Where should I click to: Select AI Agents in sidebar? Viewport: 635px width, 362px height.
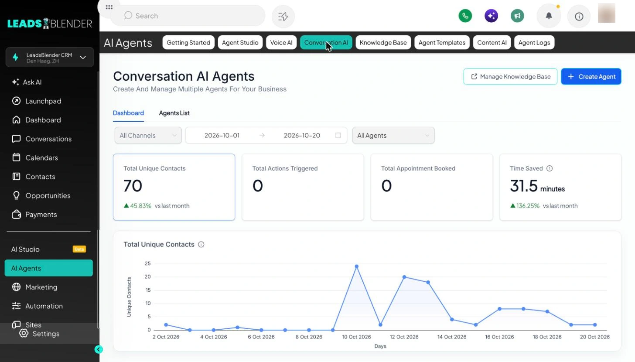pyautogui.click(x=49, y=268)
